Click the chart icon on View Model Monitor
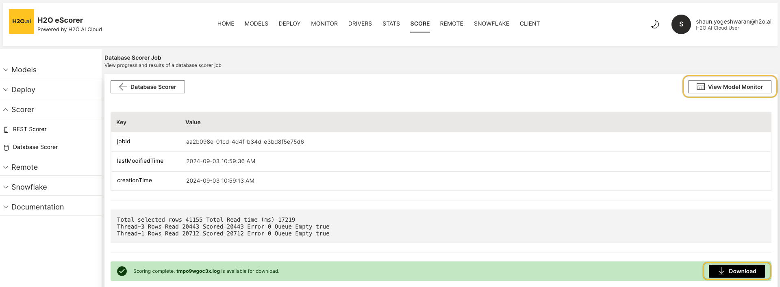 (x=701, y=87)
